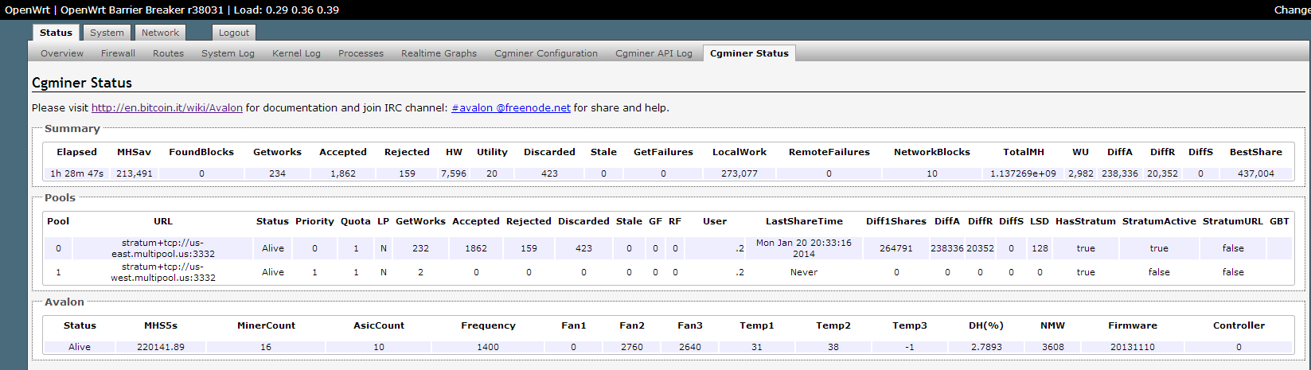Screen dimensions: 1311x370
Task: Click Temp2 value 38
Action: [833, 347]
